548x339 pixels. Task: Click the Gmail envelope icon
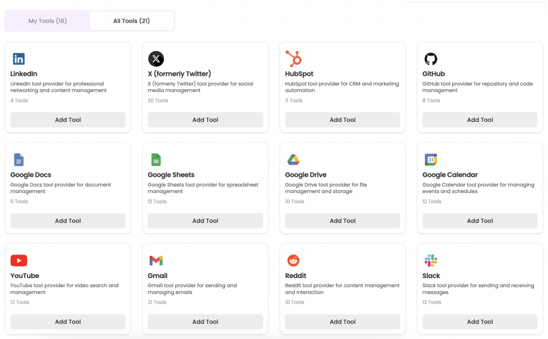coord(156,260)
